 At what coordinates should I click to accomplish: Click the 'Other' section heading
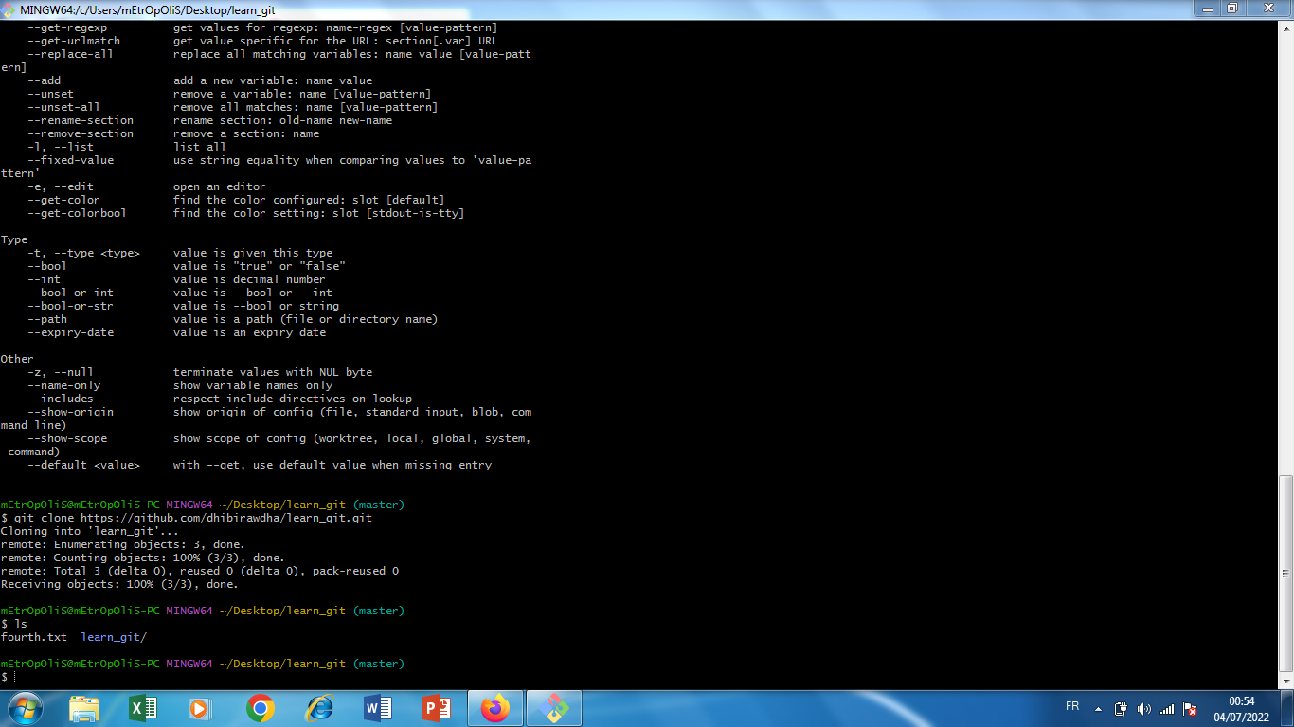click(x=17, y=359)
